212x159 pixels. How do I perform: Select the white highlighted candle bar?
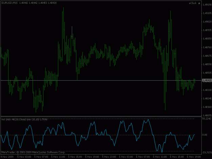(72, 33)
